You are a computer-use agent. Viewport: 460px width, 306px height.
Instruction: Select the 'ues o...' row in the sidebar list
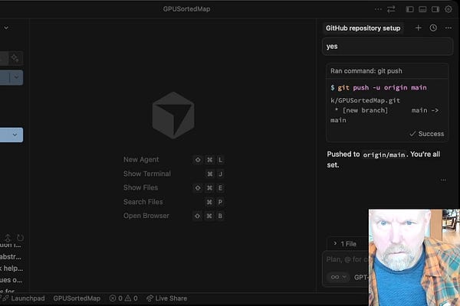tap(11, 280)
